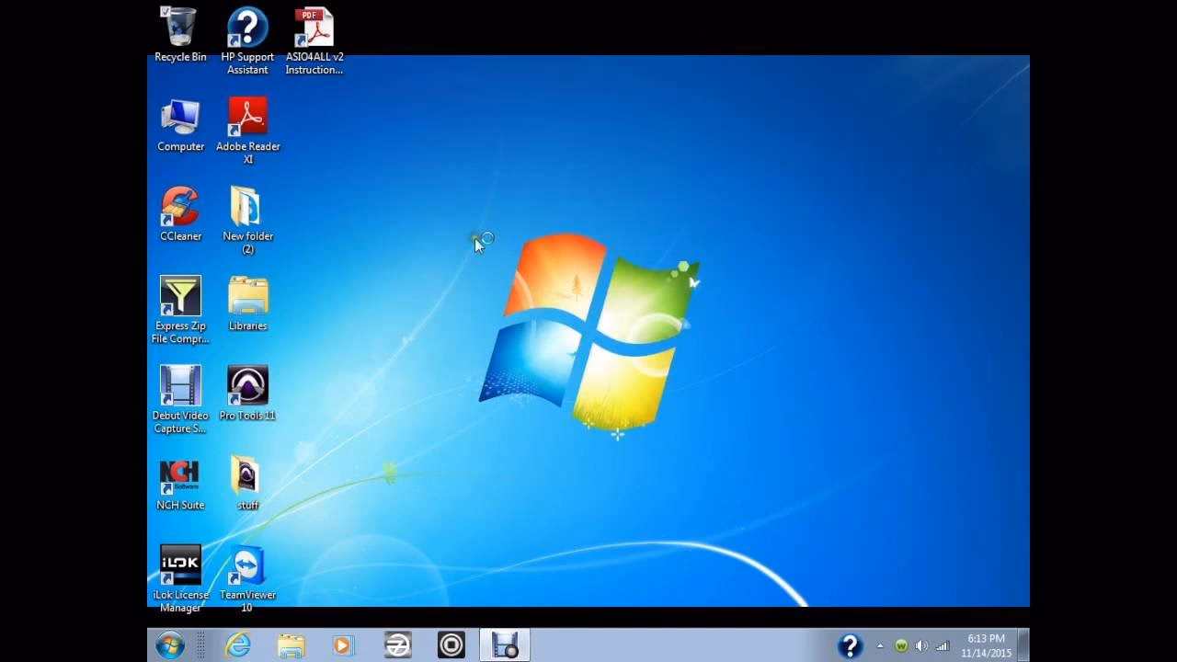Launch TeamViewer 10 from desktop
The height and width of the screenshot is (662, 1177).
(x=247, y=579)
